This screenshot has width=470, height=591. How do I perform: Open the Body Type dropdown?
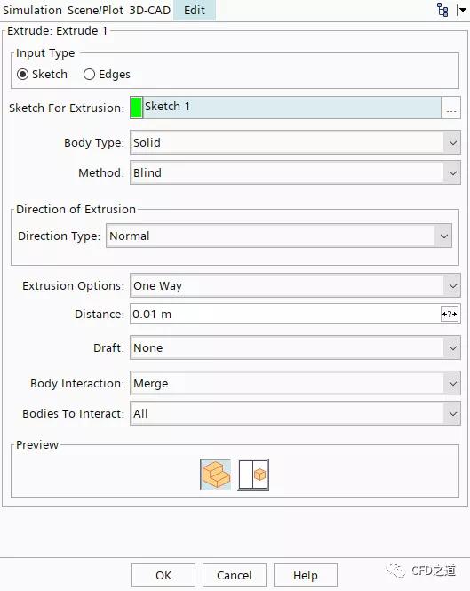[x=295, y=142]
